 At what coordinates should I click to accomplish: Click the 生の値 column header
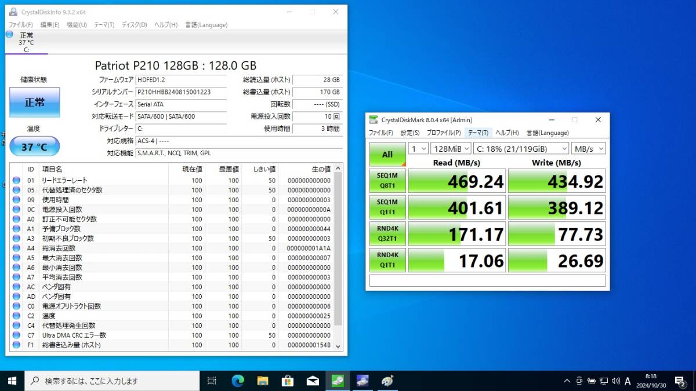306,169
